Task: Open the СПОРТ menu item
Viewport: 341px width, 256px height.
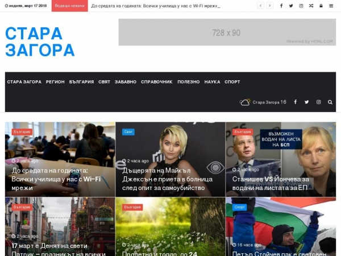Action: click(232, 82)
